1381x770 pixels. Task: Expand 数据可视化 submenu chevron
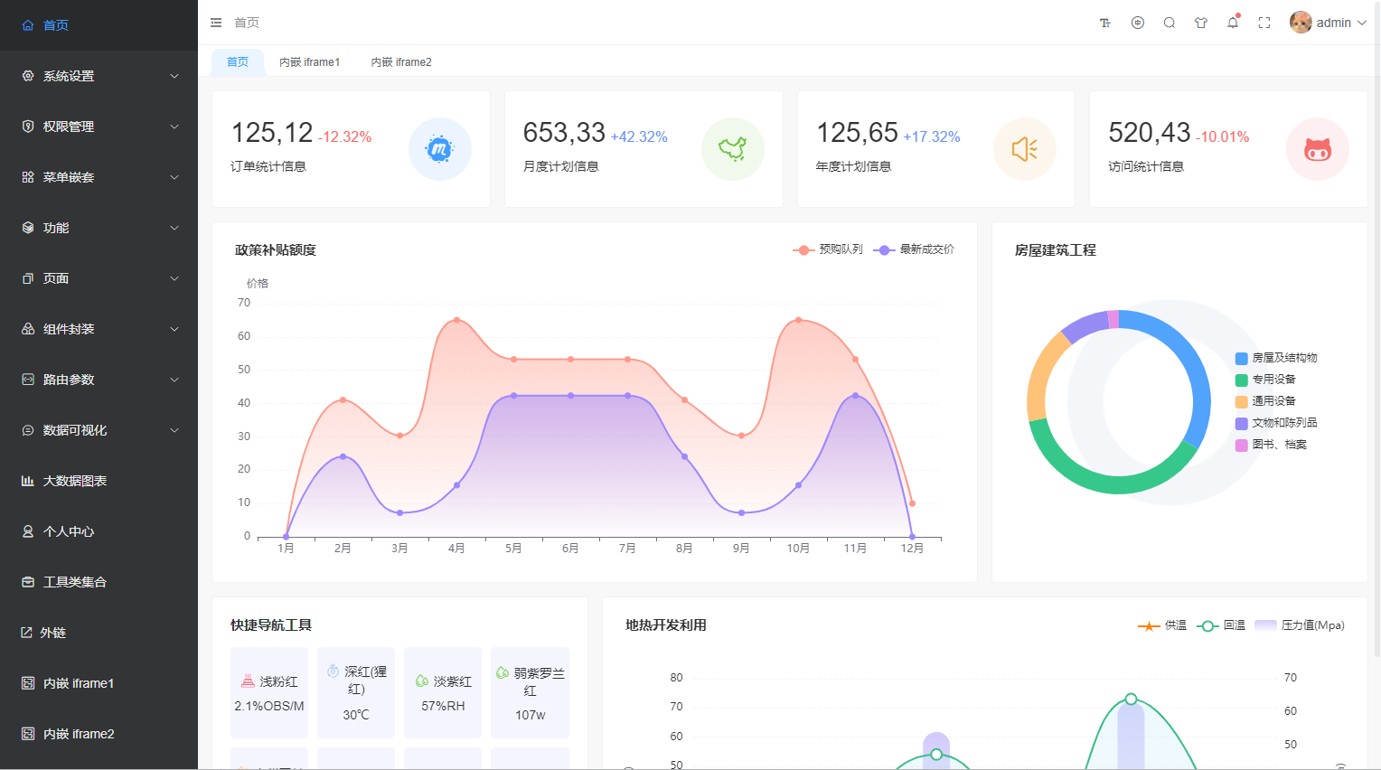174,430
